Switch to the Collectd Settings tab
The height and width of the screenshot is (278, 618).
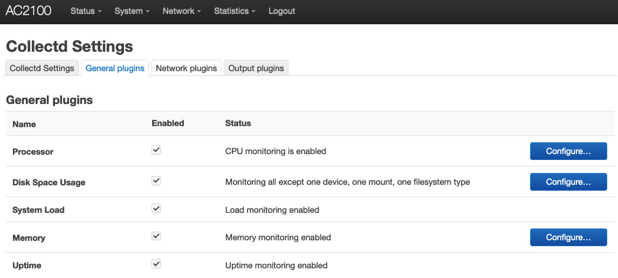[x=42, y=68]
